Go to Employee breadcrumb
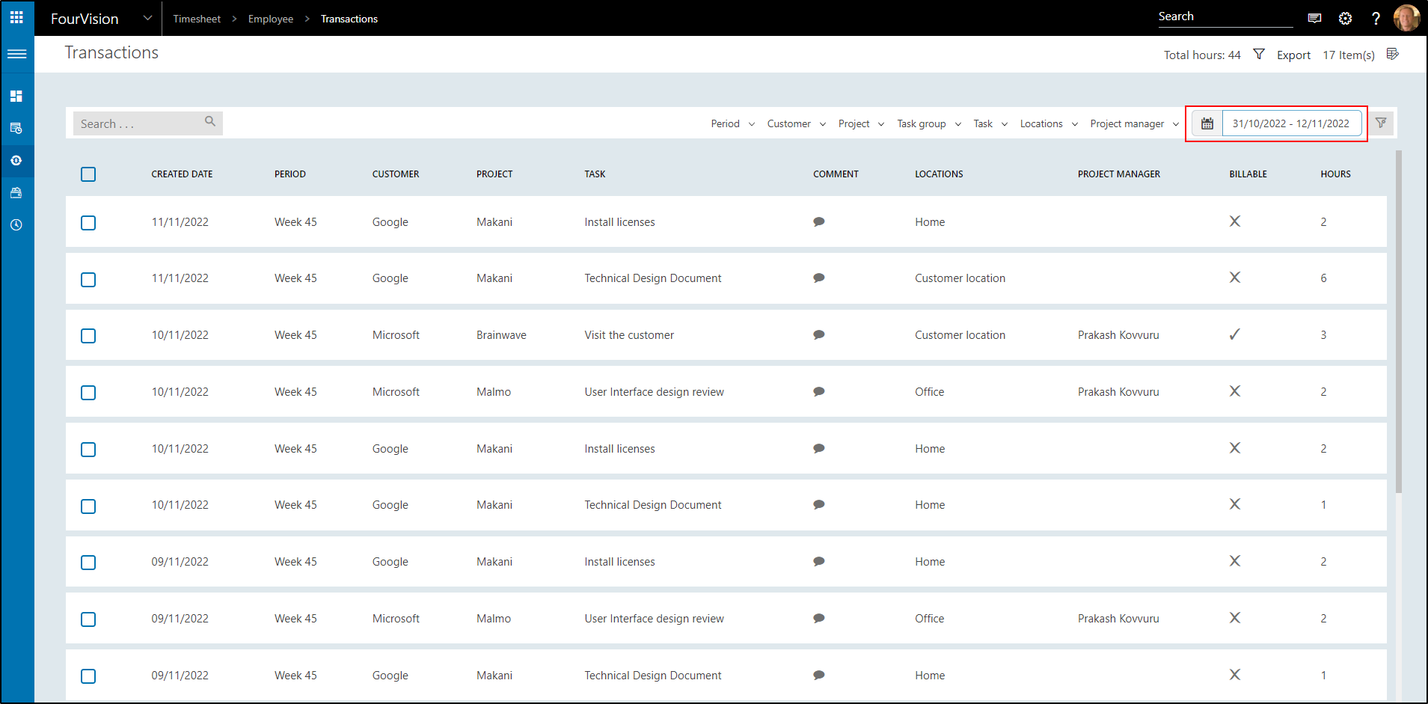Viewport: 1428px width, 704px height. [x=271, y=19]
